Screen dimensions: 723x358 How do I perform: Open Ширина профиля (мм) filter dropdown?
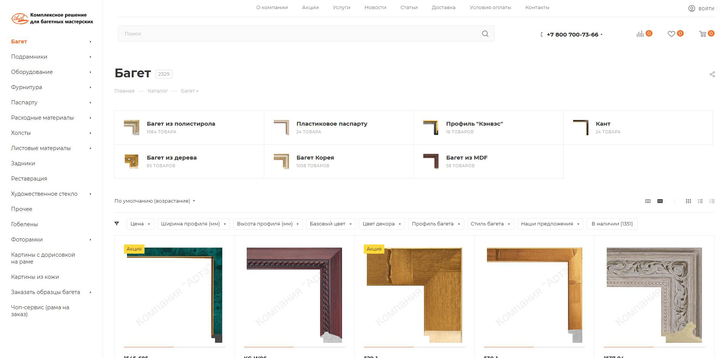point(193,224)
